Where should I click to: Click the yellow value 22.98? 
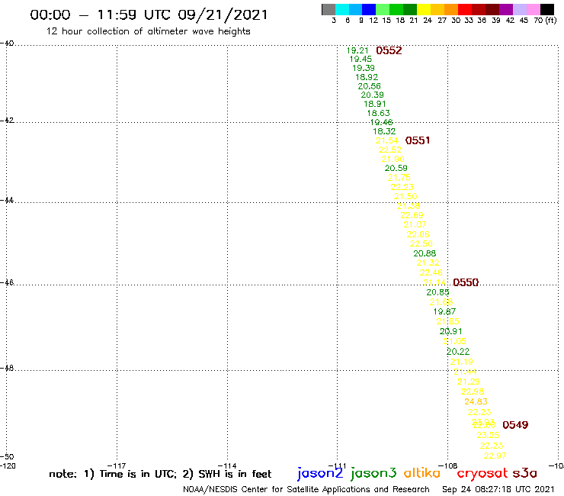tap(473, 391)
